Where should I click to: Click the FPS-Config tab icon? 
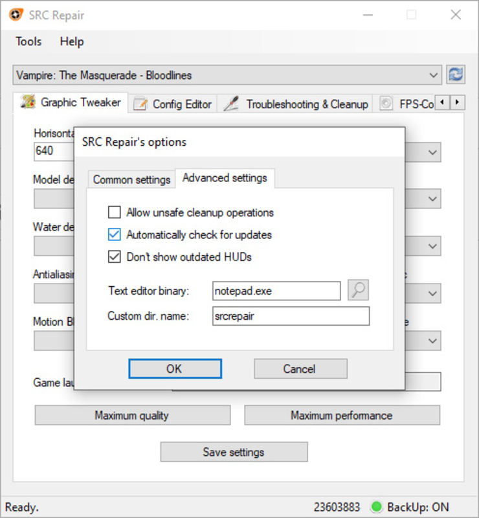coord(386,104)
